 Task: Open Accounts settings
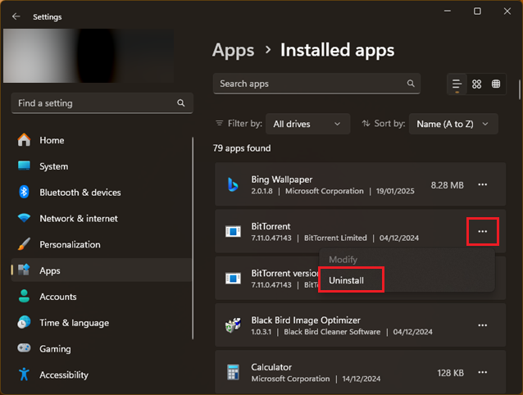click(x=102, y=297)
